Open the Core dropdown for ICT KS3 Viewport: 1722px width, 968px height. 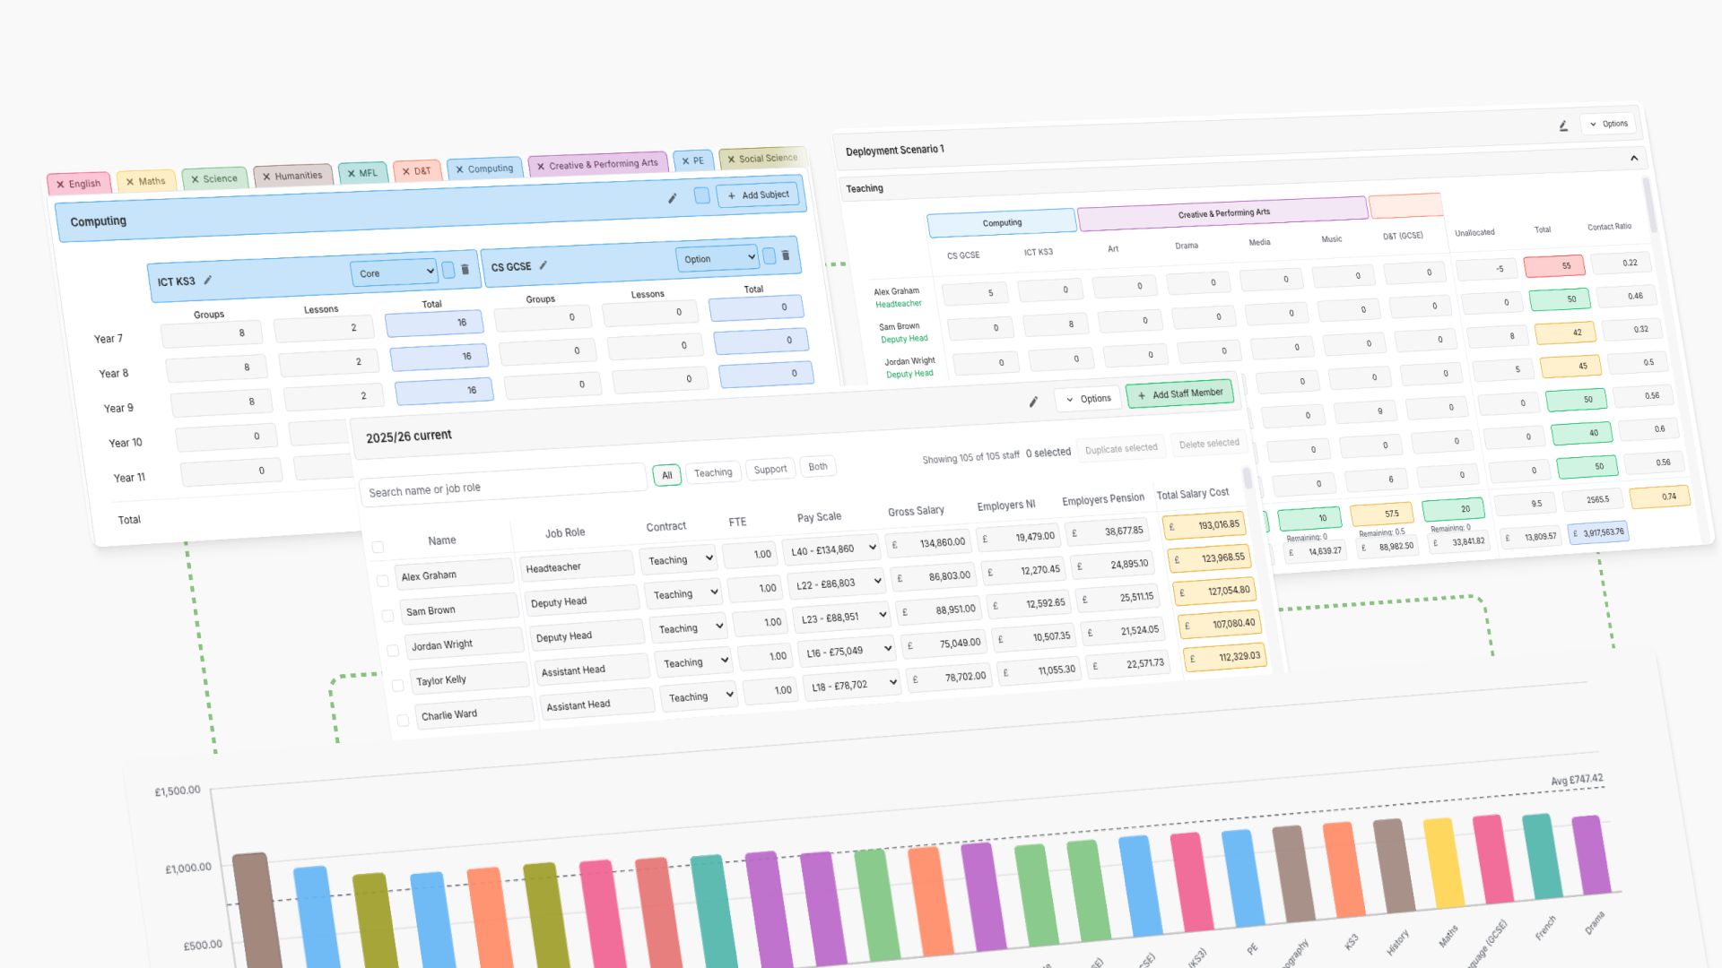[394, 272]
